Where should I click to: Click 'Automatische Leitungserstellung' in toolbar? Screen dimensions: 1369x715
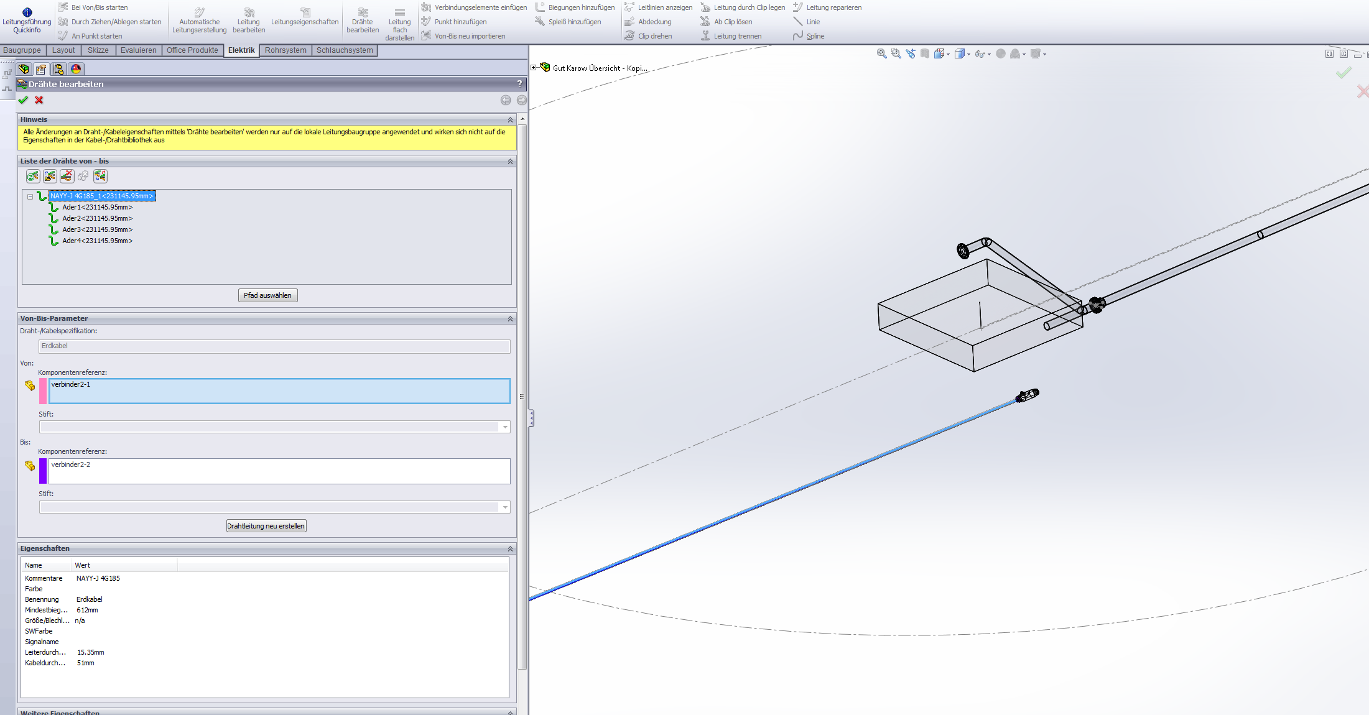pos(199,21)
